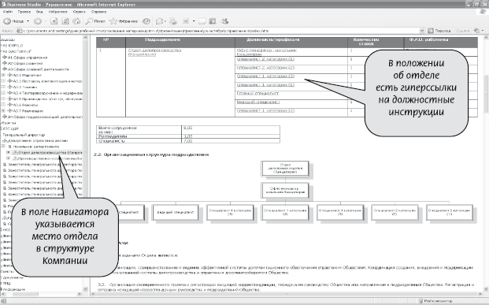The image size is (489, 305).
Task: Open the address bar dropdown arrow
Action: coord(422,31)
